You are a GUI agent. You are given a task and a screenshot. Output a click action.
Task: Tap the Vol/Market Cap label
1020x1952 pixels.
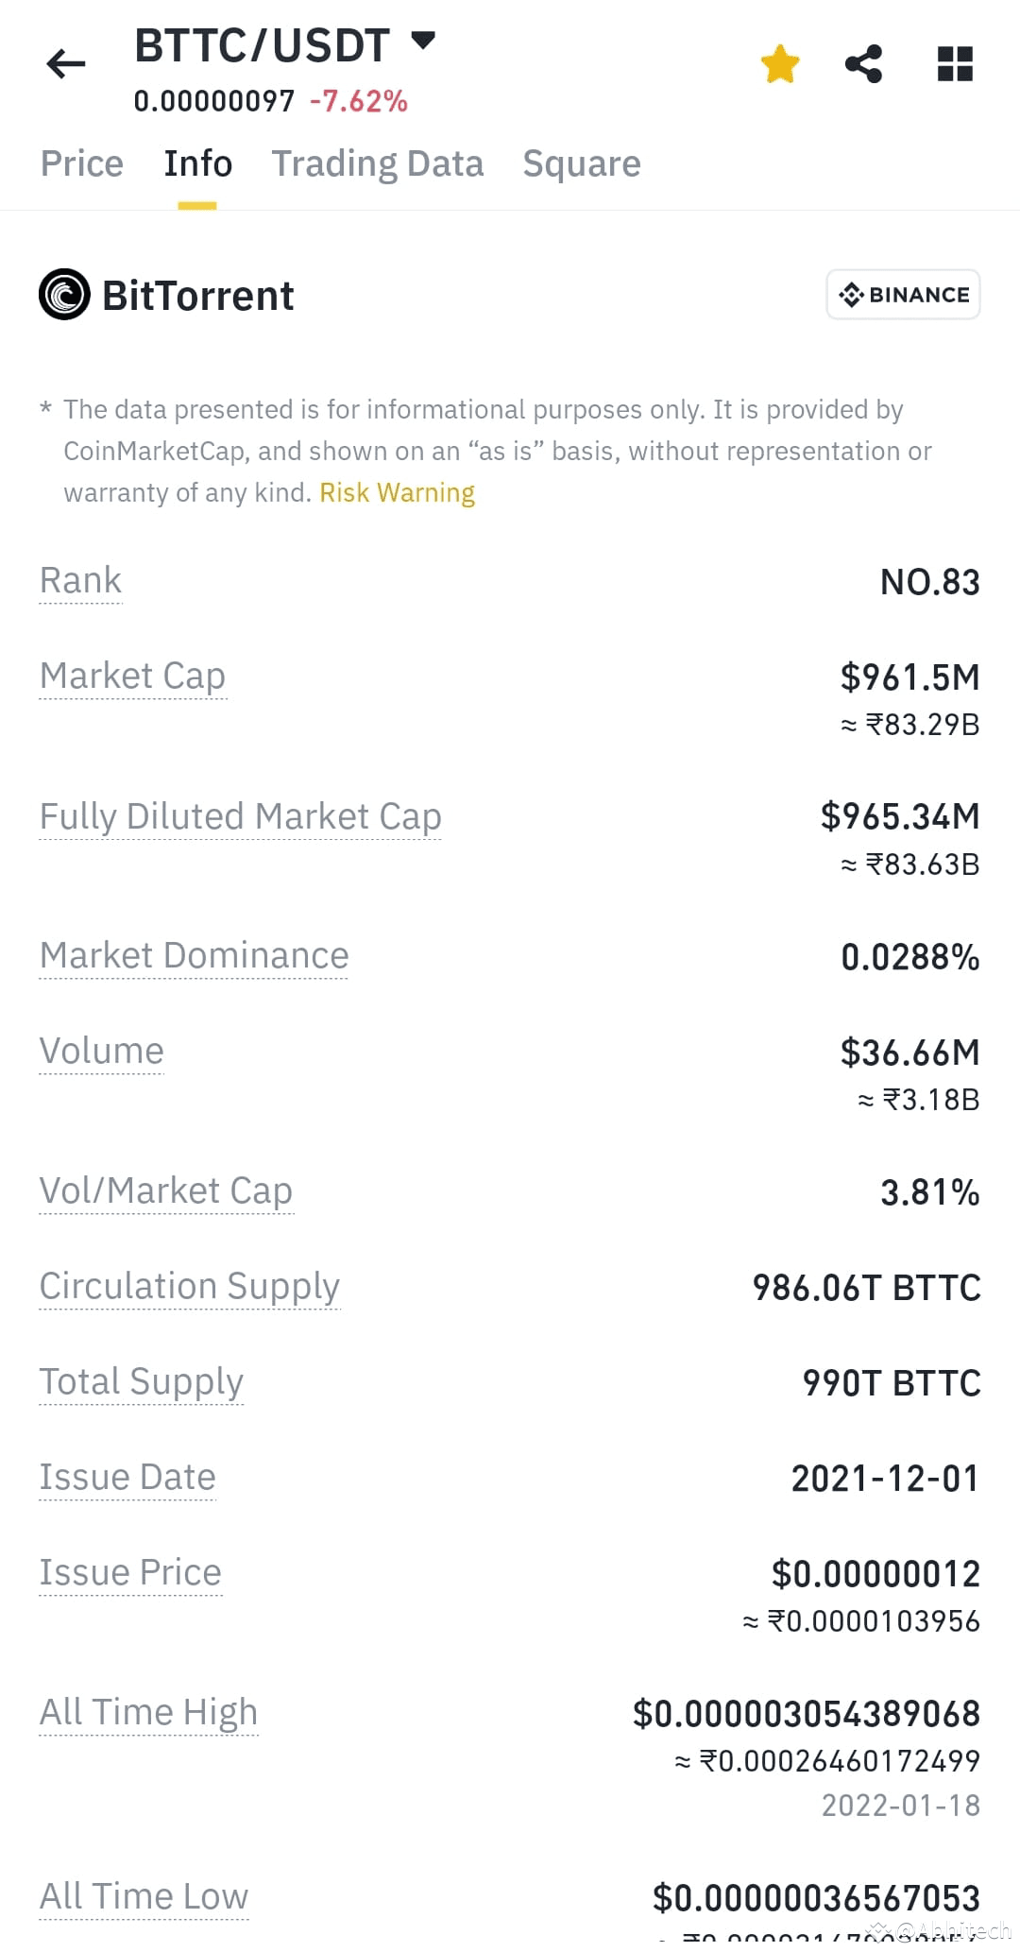166,1190
